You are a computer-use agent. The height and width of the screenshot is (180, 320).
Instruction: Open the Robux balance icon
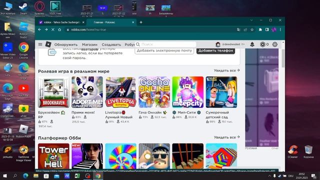click(262, 44)
